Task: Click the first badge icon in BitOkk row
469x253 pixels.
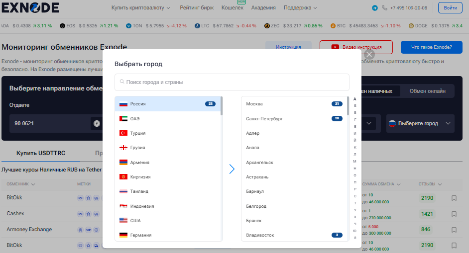Action: [80, 198]
